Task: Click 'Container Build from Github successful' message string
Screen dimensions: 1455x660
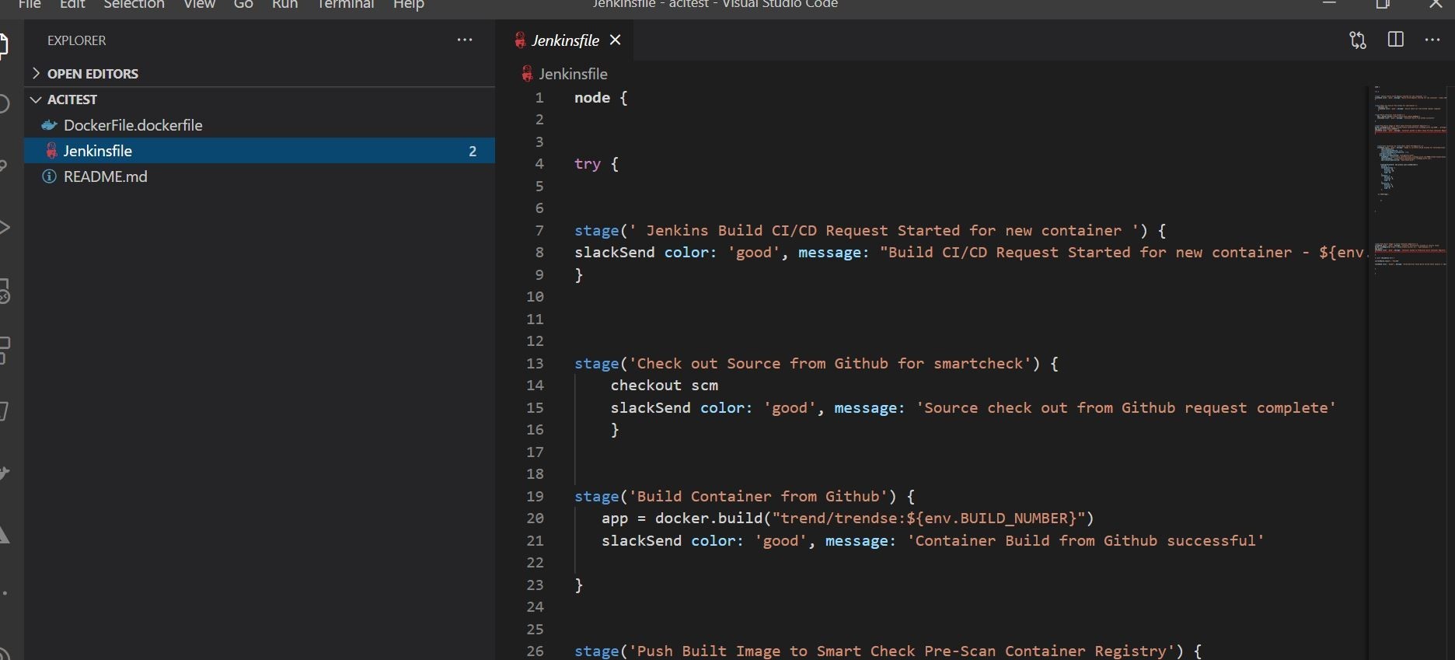Action: [x=1086, y=541]
